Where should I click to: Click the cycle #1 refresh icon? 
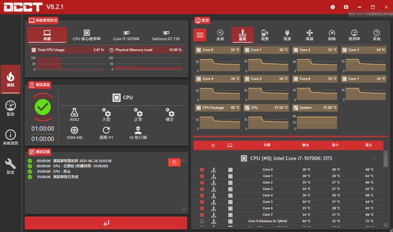click(x=106, y=130)
